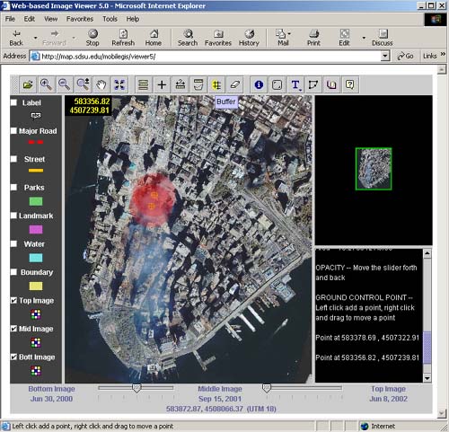Open the browser History button
This screenshot has height=432, width=449.
(249, 38)
